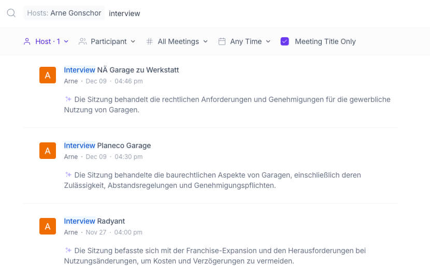
Task: Click the hash icon beside All Meetings
Action: point(150,41)
